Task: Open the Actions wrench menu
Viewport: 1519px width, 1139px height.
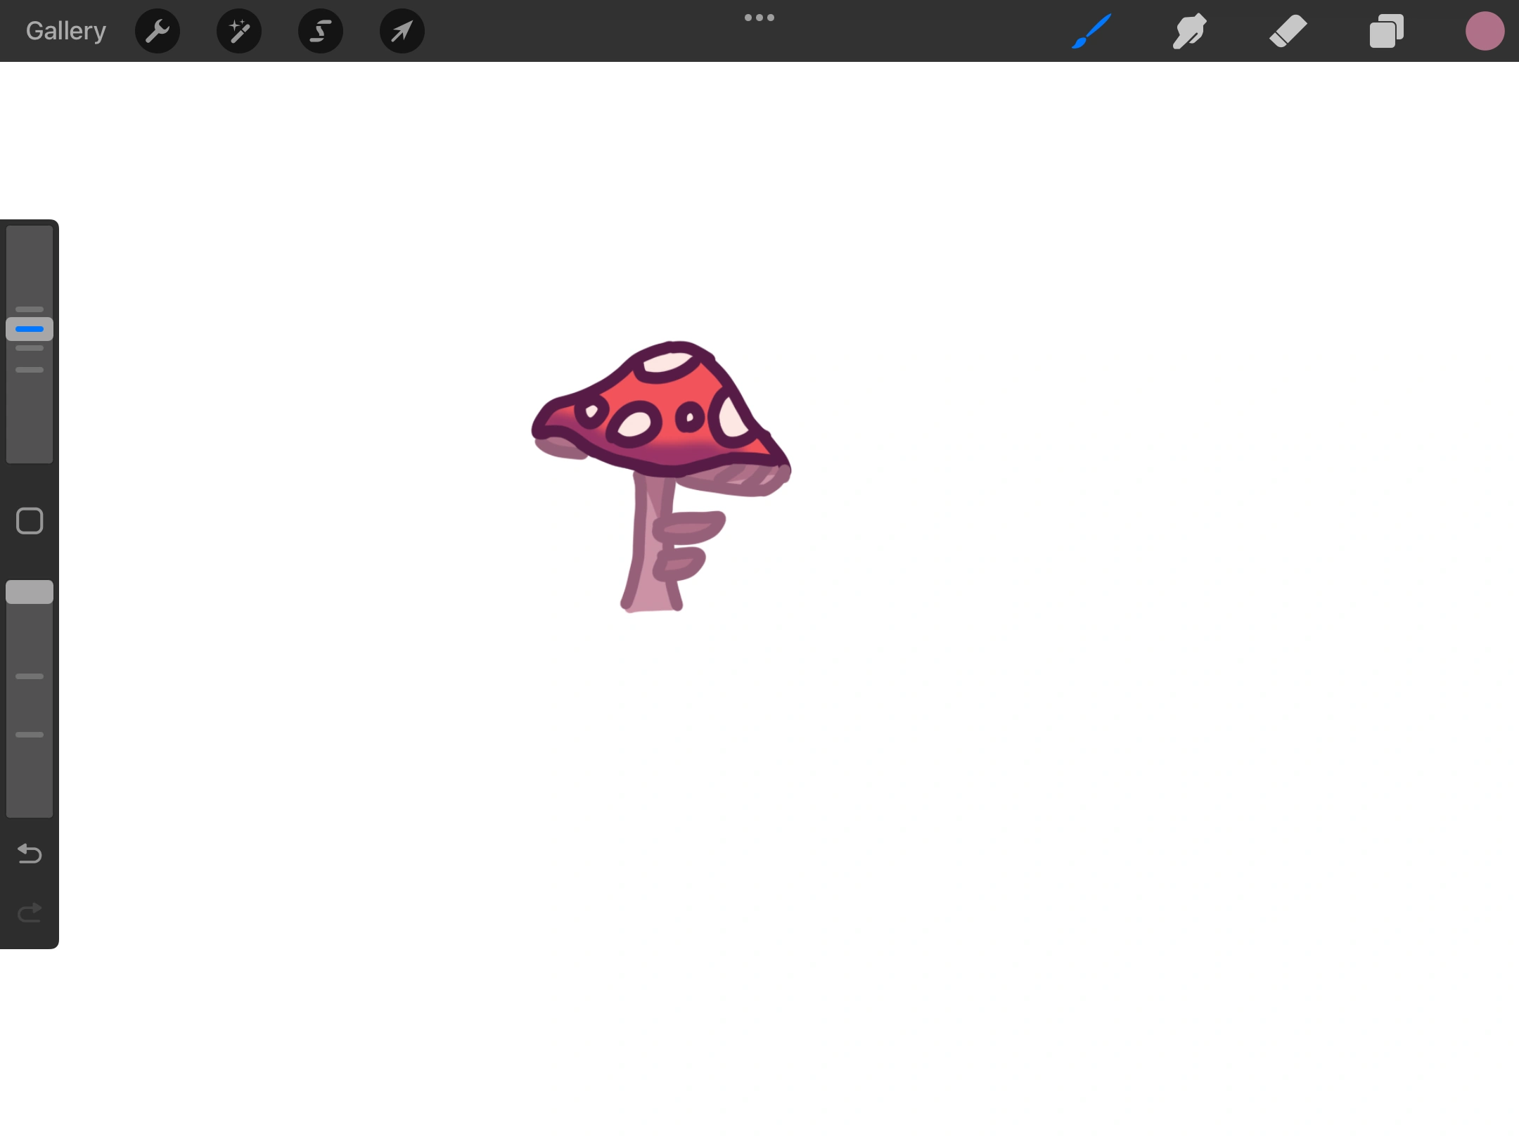Action: (x=158, y=31)
